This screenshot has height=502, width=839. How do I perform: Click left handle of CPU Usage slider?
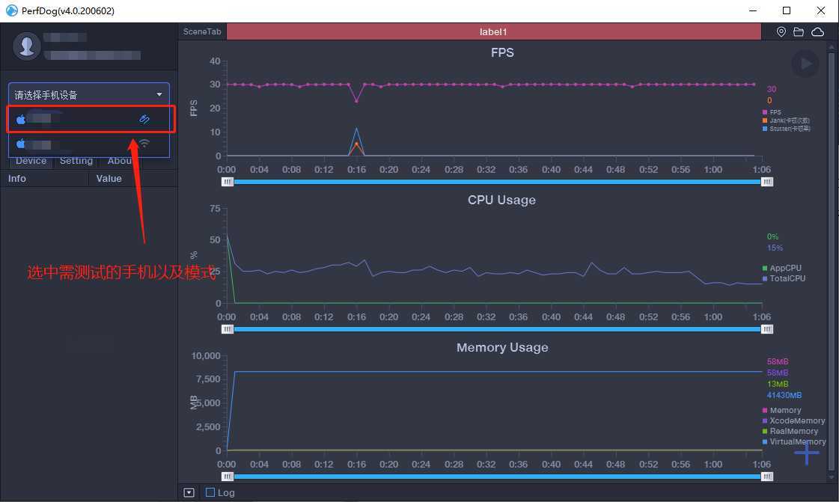point(228,329)
